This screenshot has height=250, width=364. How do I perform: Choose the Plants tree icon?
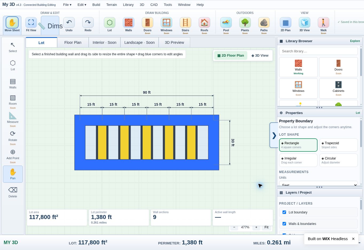click(x=245, y=25)
